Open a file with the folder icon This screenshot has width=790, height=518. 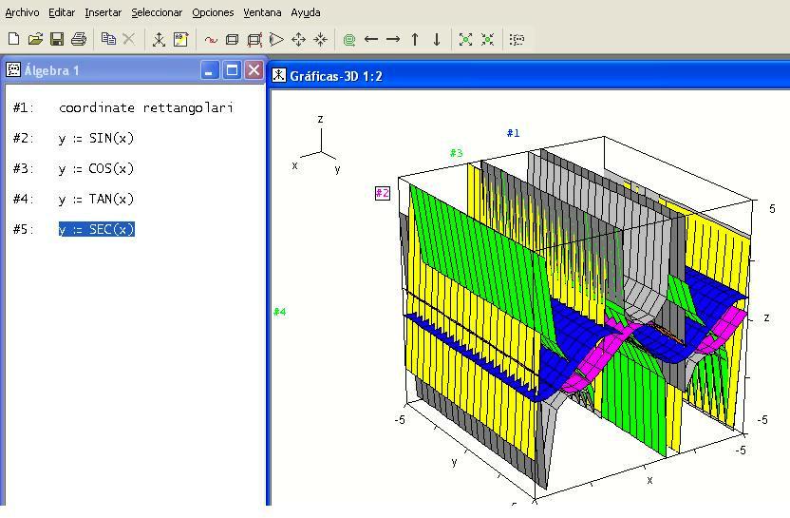(x=35, y=39)
